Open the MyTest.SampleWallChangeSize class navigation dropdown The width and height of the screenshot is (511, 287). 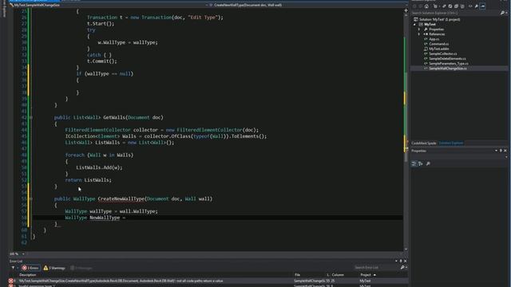pos(108,5)
